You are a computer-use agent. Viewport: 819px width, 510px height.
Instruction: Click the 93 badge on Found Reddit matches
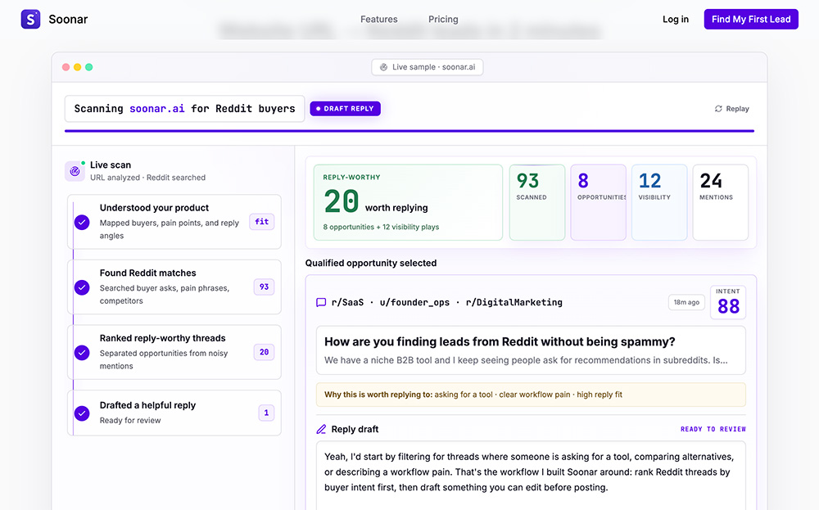(x=264, y=287)
